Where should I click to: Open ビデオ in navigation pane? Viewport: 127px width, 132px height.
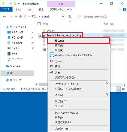[12, 54]
